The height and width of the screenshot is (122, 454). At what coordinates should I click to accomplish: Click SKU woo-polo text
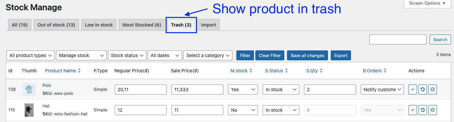(x=58, y=93)
